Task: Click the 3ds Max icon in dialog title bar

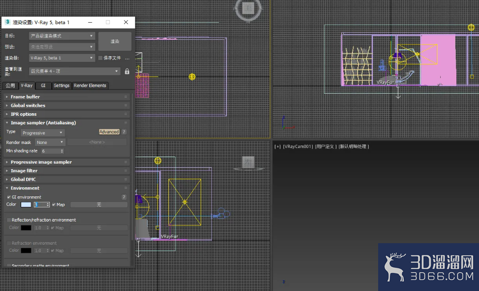Action: [8, 22]
